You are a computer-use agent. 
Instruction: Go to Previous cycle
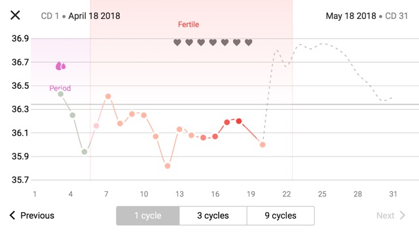tap(32, 215)
